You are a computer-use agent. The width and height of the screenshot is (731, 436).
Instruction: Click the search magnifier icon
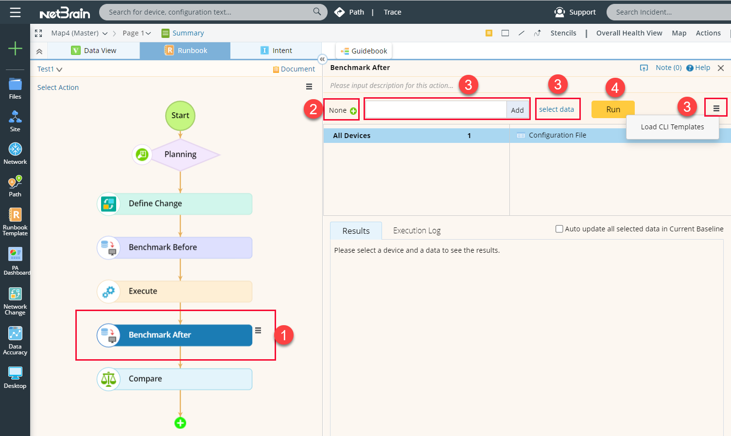(317, 12)
